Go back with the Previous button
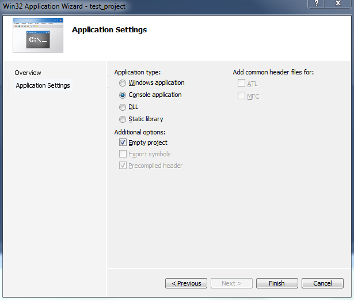This screenshot has height=300, width=354. click(186, 283)
